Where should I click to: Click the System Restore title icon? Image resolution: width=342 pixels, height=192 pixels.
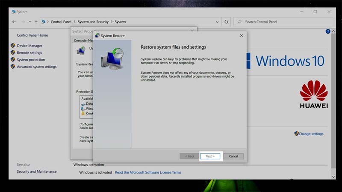97,35
